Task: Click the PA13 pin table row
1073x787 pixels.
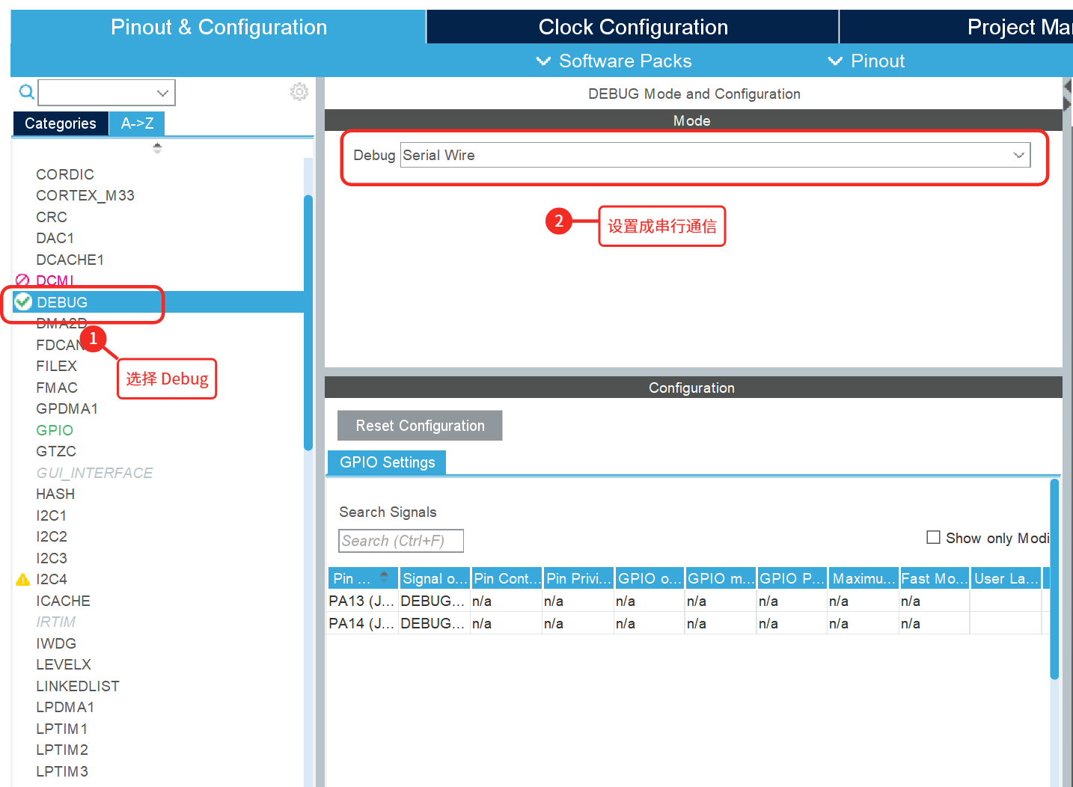Action: click(688, 601)
